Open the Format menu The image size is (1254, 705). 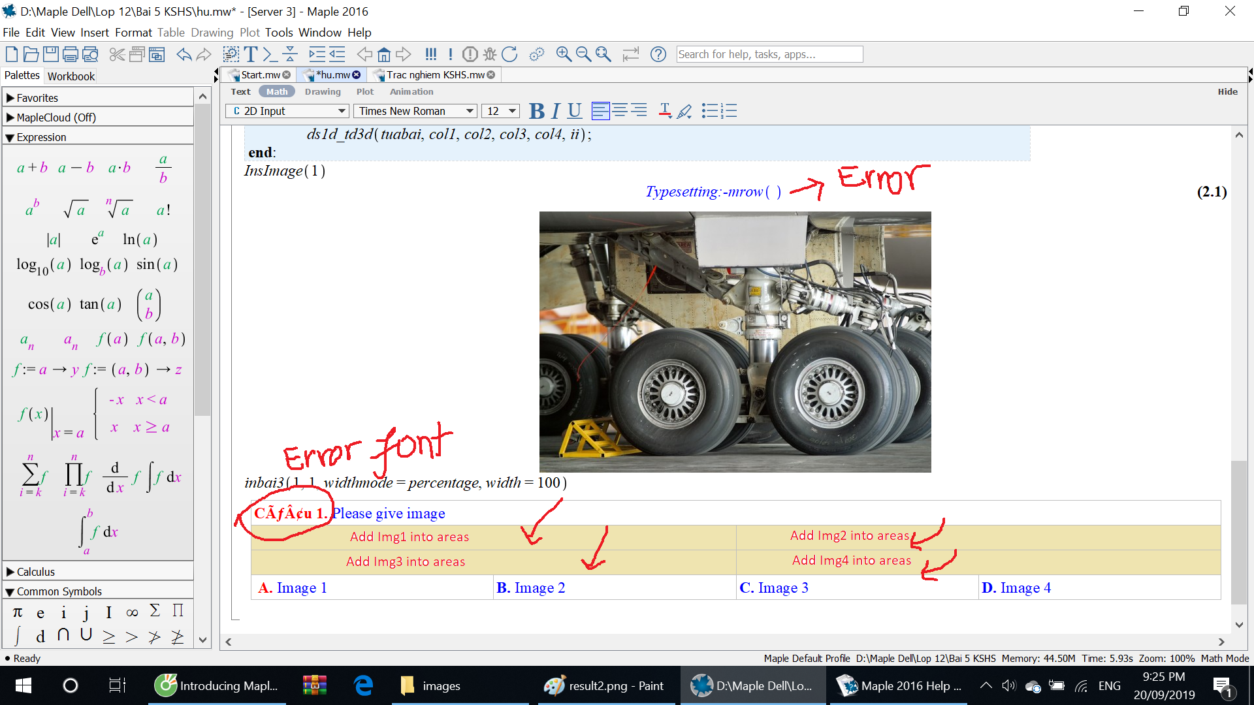(133, 32)
